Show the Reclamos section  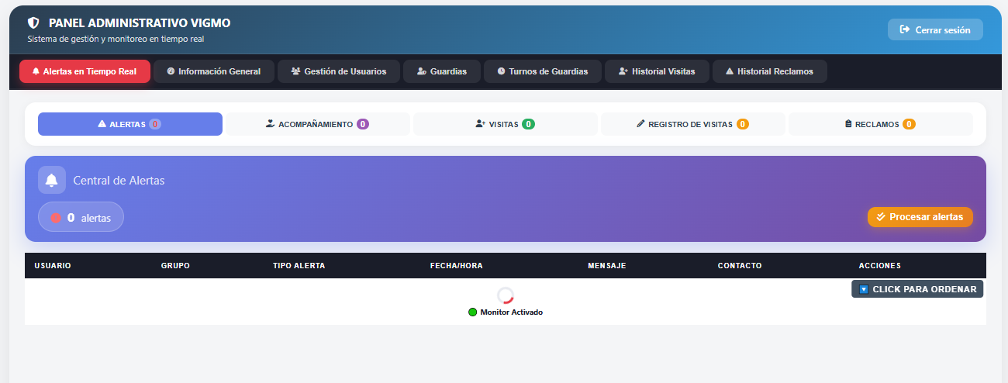click(881, 124)
